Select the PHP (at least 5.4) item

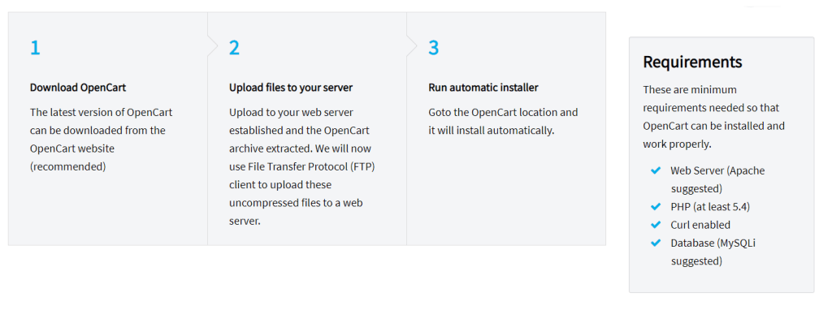click(710, 207)
